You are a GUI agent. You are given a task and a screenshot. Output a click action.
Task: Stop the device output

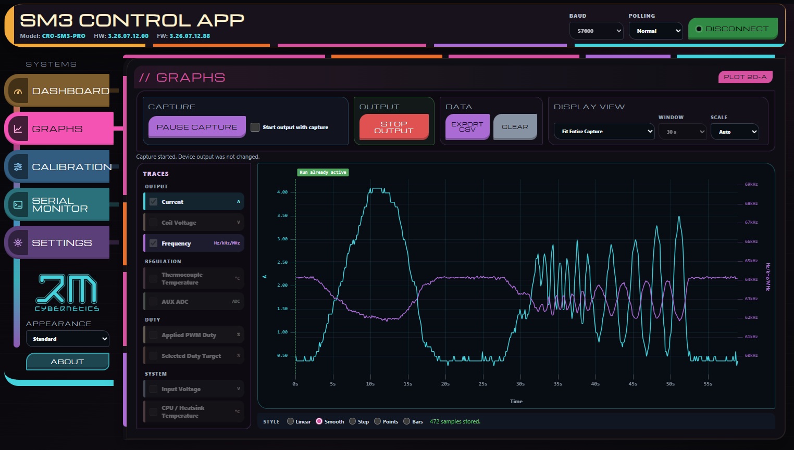394,127
